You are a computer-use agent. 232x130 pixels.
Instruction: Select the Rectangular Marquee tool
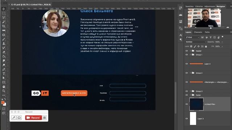(4, 13)
